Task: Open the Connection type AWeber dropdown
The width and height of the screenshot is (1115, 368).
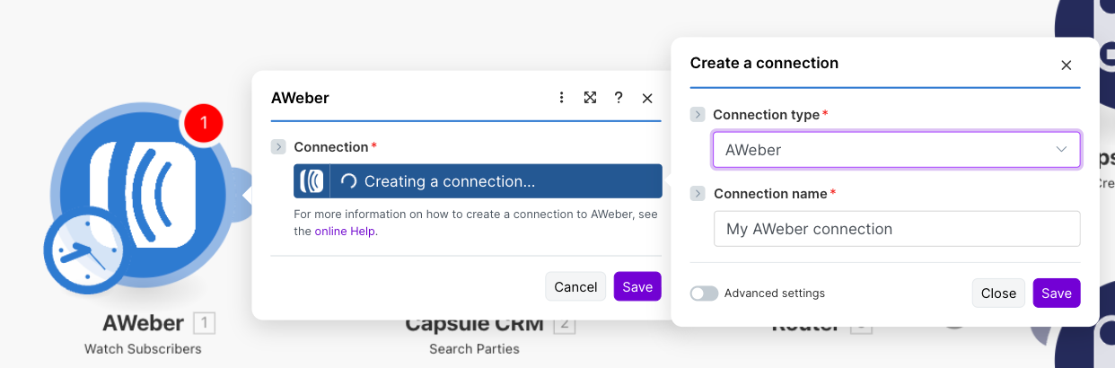Action: pyautogui.click(x=896, y=150)
